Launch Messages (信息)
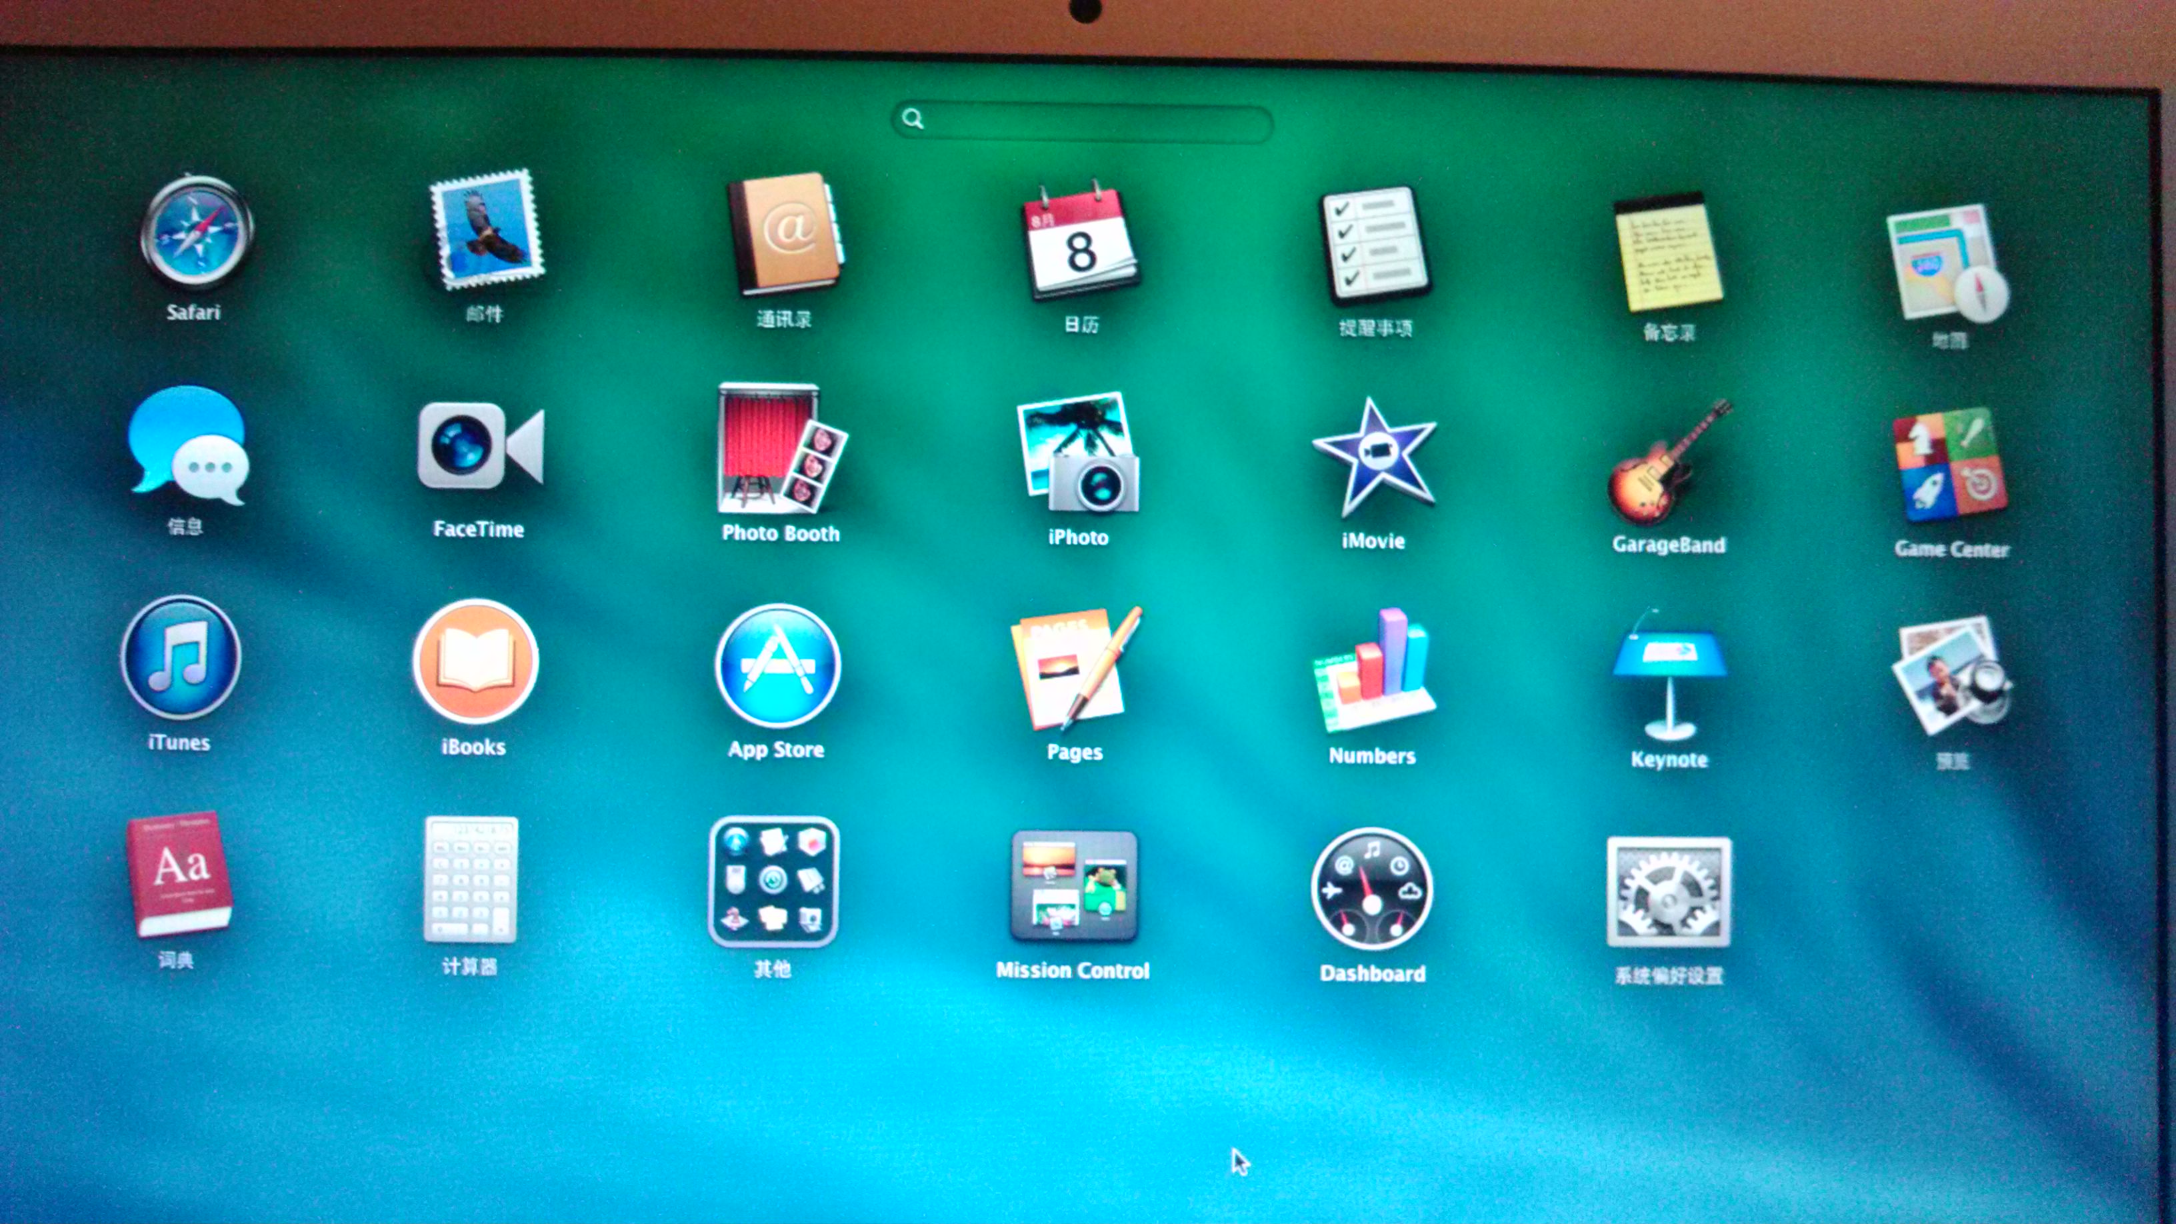2176x1224 pixels. click(187, 445)
